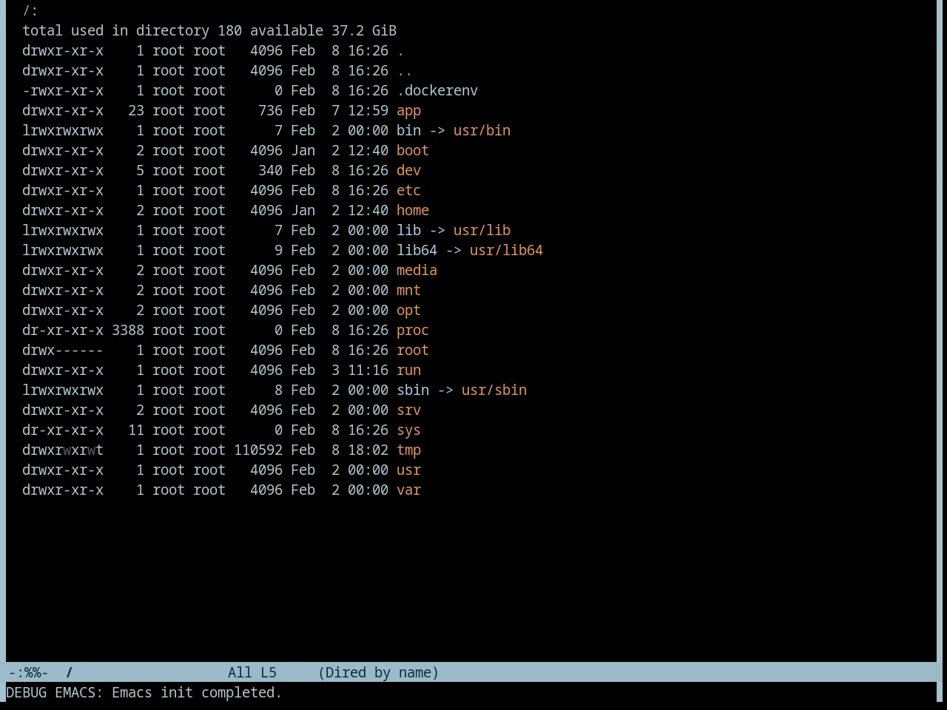Click the bin symlink name
This screenshot has height=710, width=947.
pos(408,131)
